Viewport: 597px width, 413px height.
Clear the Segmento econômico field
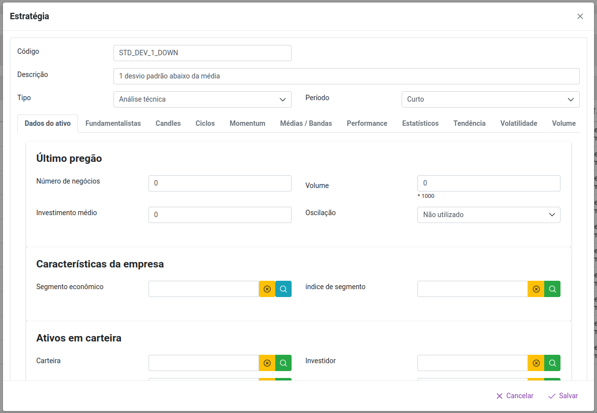[267, 289]
